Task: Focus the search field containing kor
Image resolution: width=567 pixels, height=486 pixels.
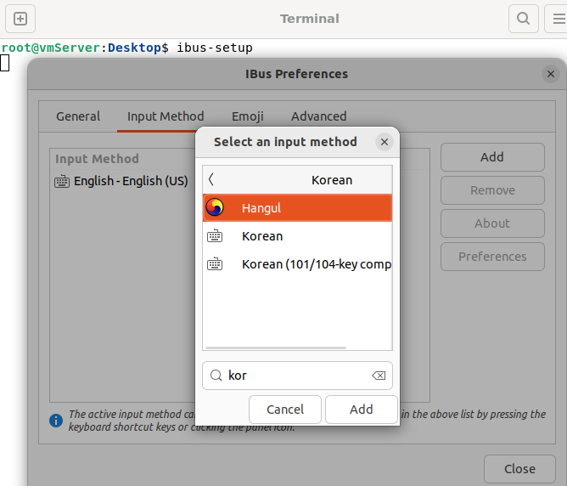Action: (x=297, y=376)
